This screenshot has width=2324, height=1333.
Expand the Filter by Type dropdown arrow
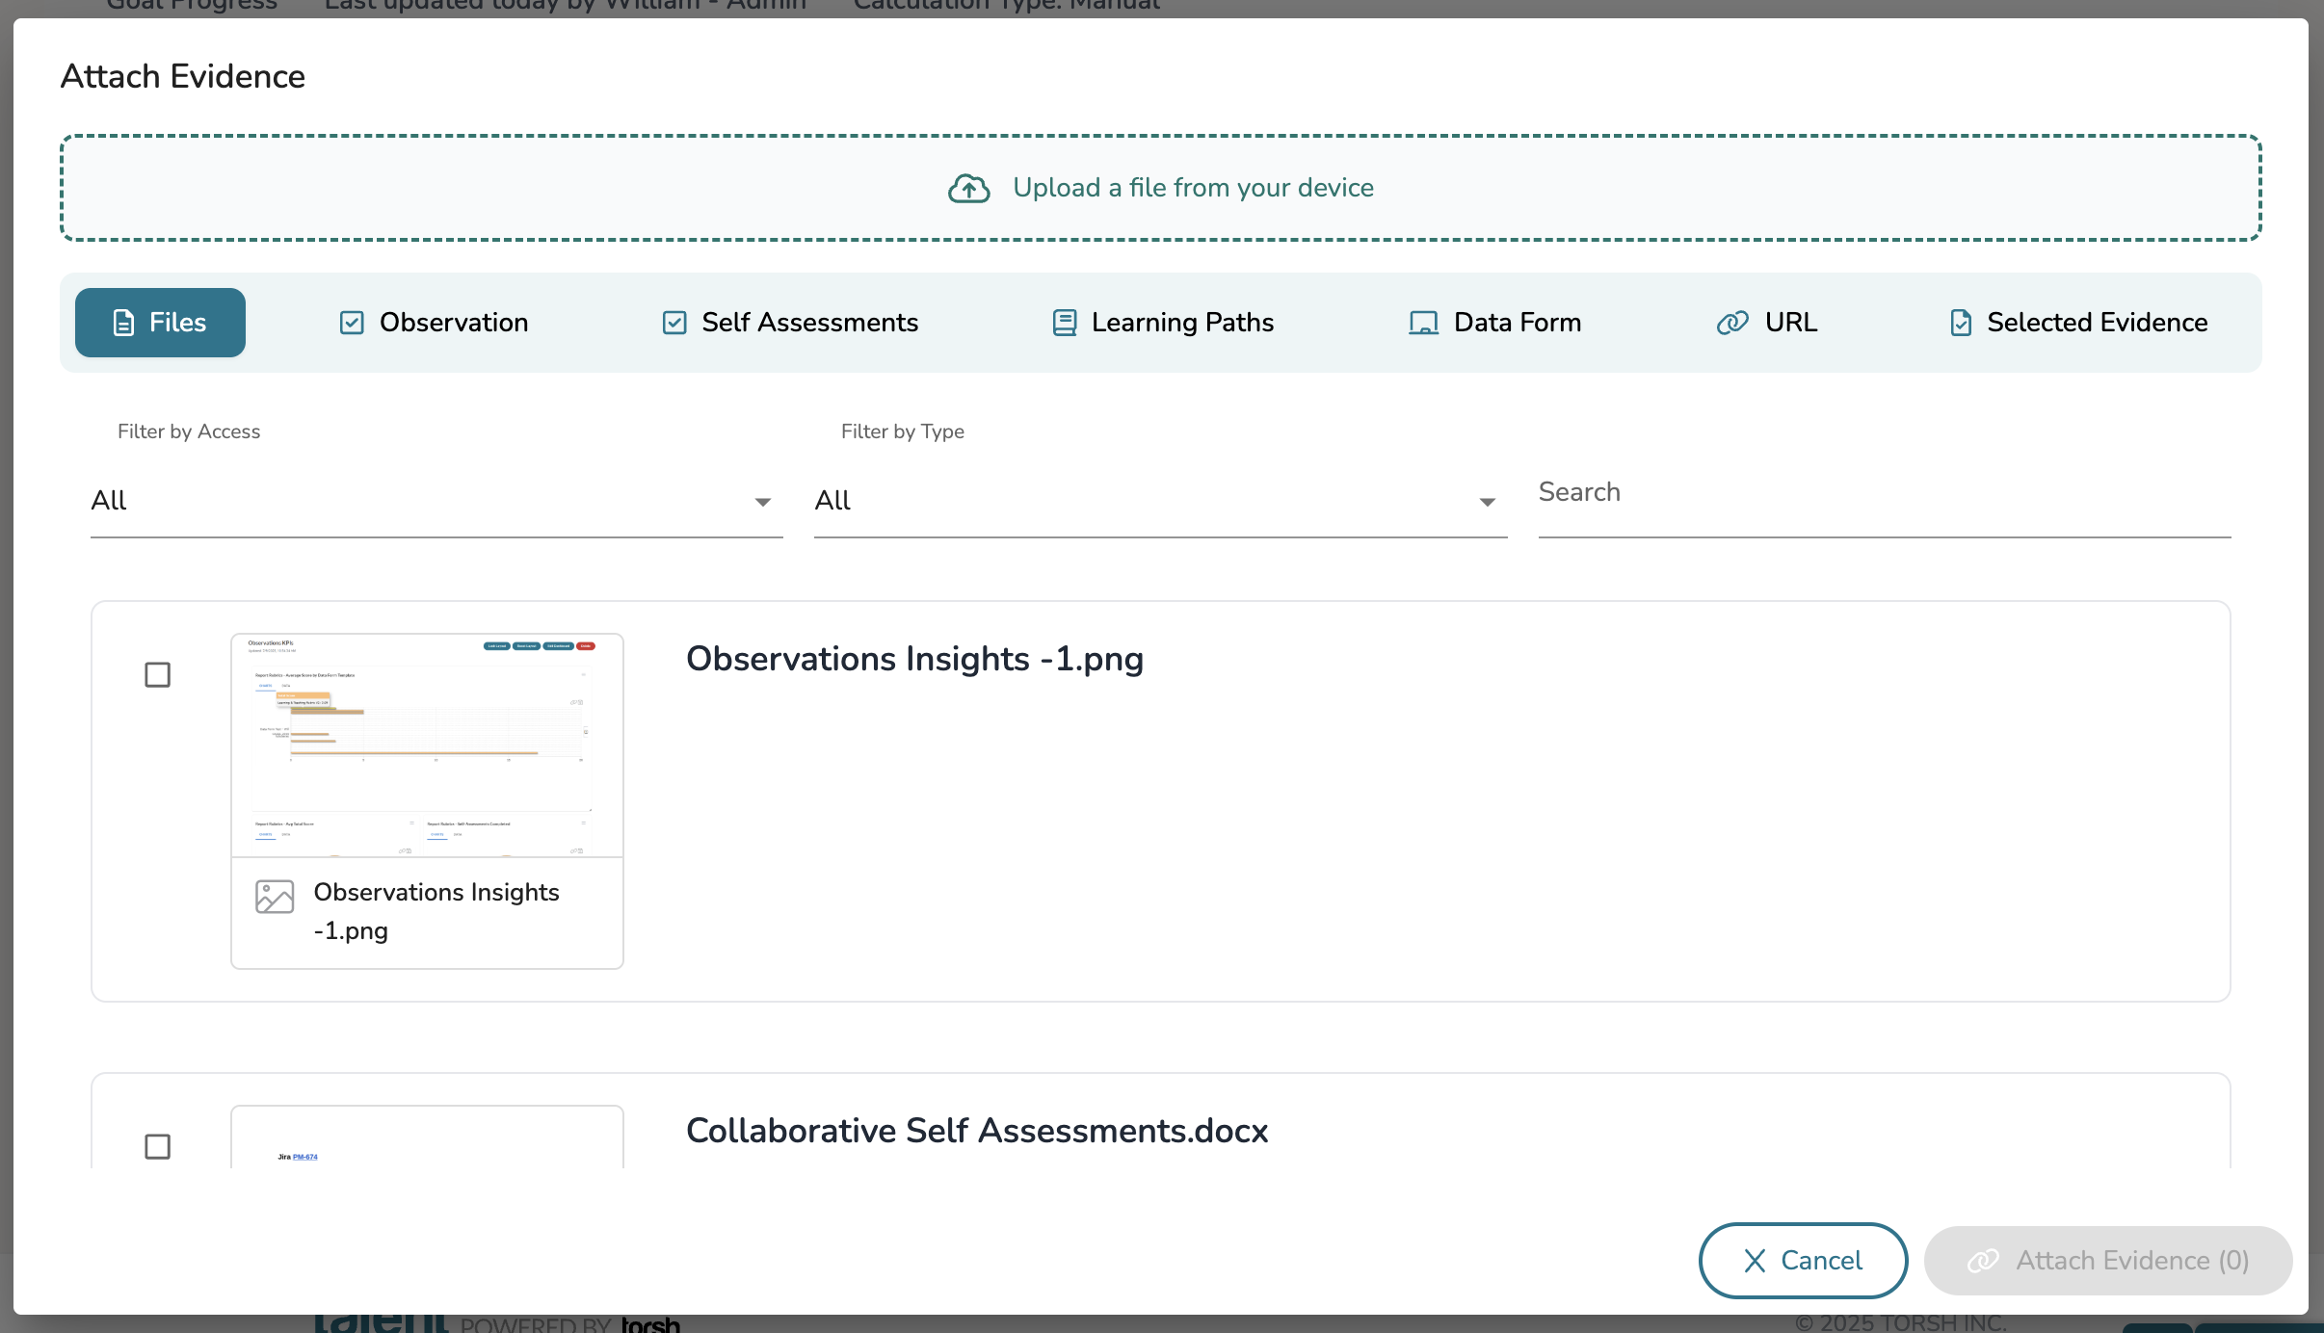tap(1487, 502)
